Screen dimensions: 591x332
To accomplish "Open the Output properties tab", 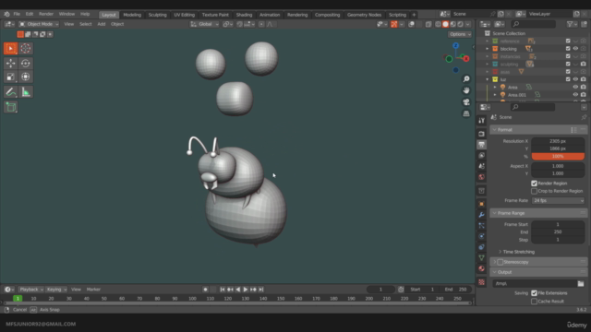I will point(481,145).
